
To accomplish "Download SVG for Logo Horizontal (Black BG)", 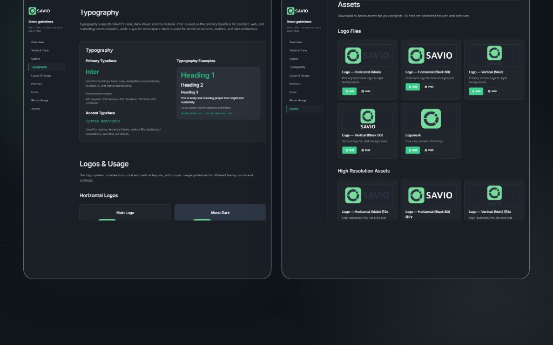I will tap(413, 87).
